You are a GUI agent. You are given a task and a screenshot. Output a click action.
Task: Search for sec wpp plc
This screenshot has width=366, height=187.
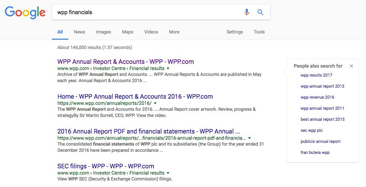click(x=311, y=130)
